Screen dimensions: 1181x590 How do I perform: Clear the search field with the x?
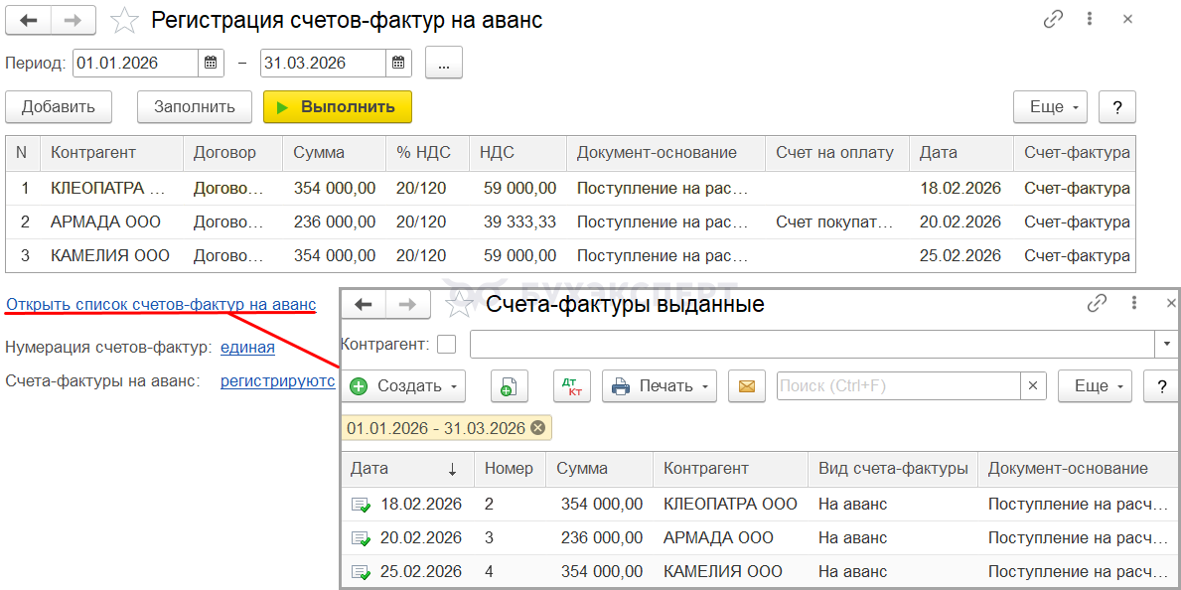click(1033, 386)
